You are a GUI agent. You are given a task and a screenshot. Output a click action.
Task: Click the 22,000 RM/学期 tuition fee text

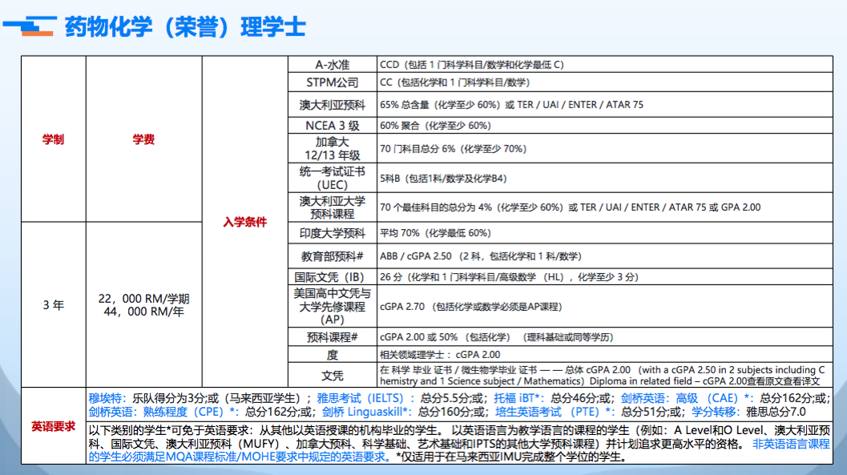[x=143, y=298]
